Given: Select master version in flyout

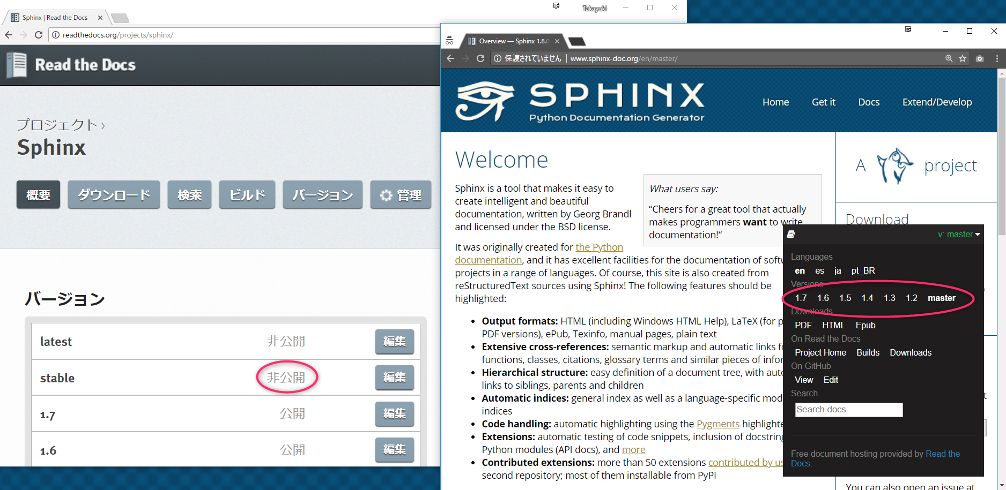Looking at the screenshot, I should pyautogui.click(x=942, y=298).
